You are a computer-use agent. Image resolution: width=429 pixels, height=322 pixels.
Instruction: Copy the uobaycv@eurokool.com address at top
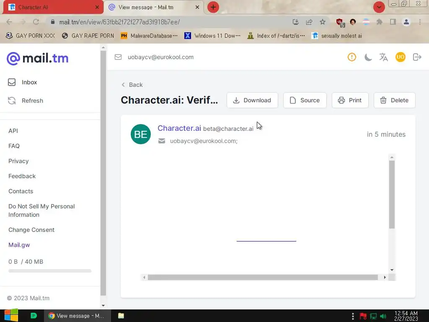coord(160,57)
